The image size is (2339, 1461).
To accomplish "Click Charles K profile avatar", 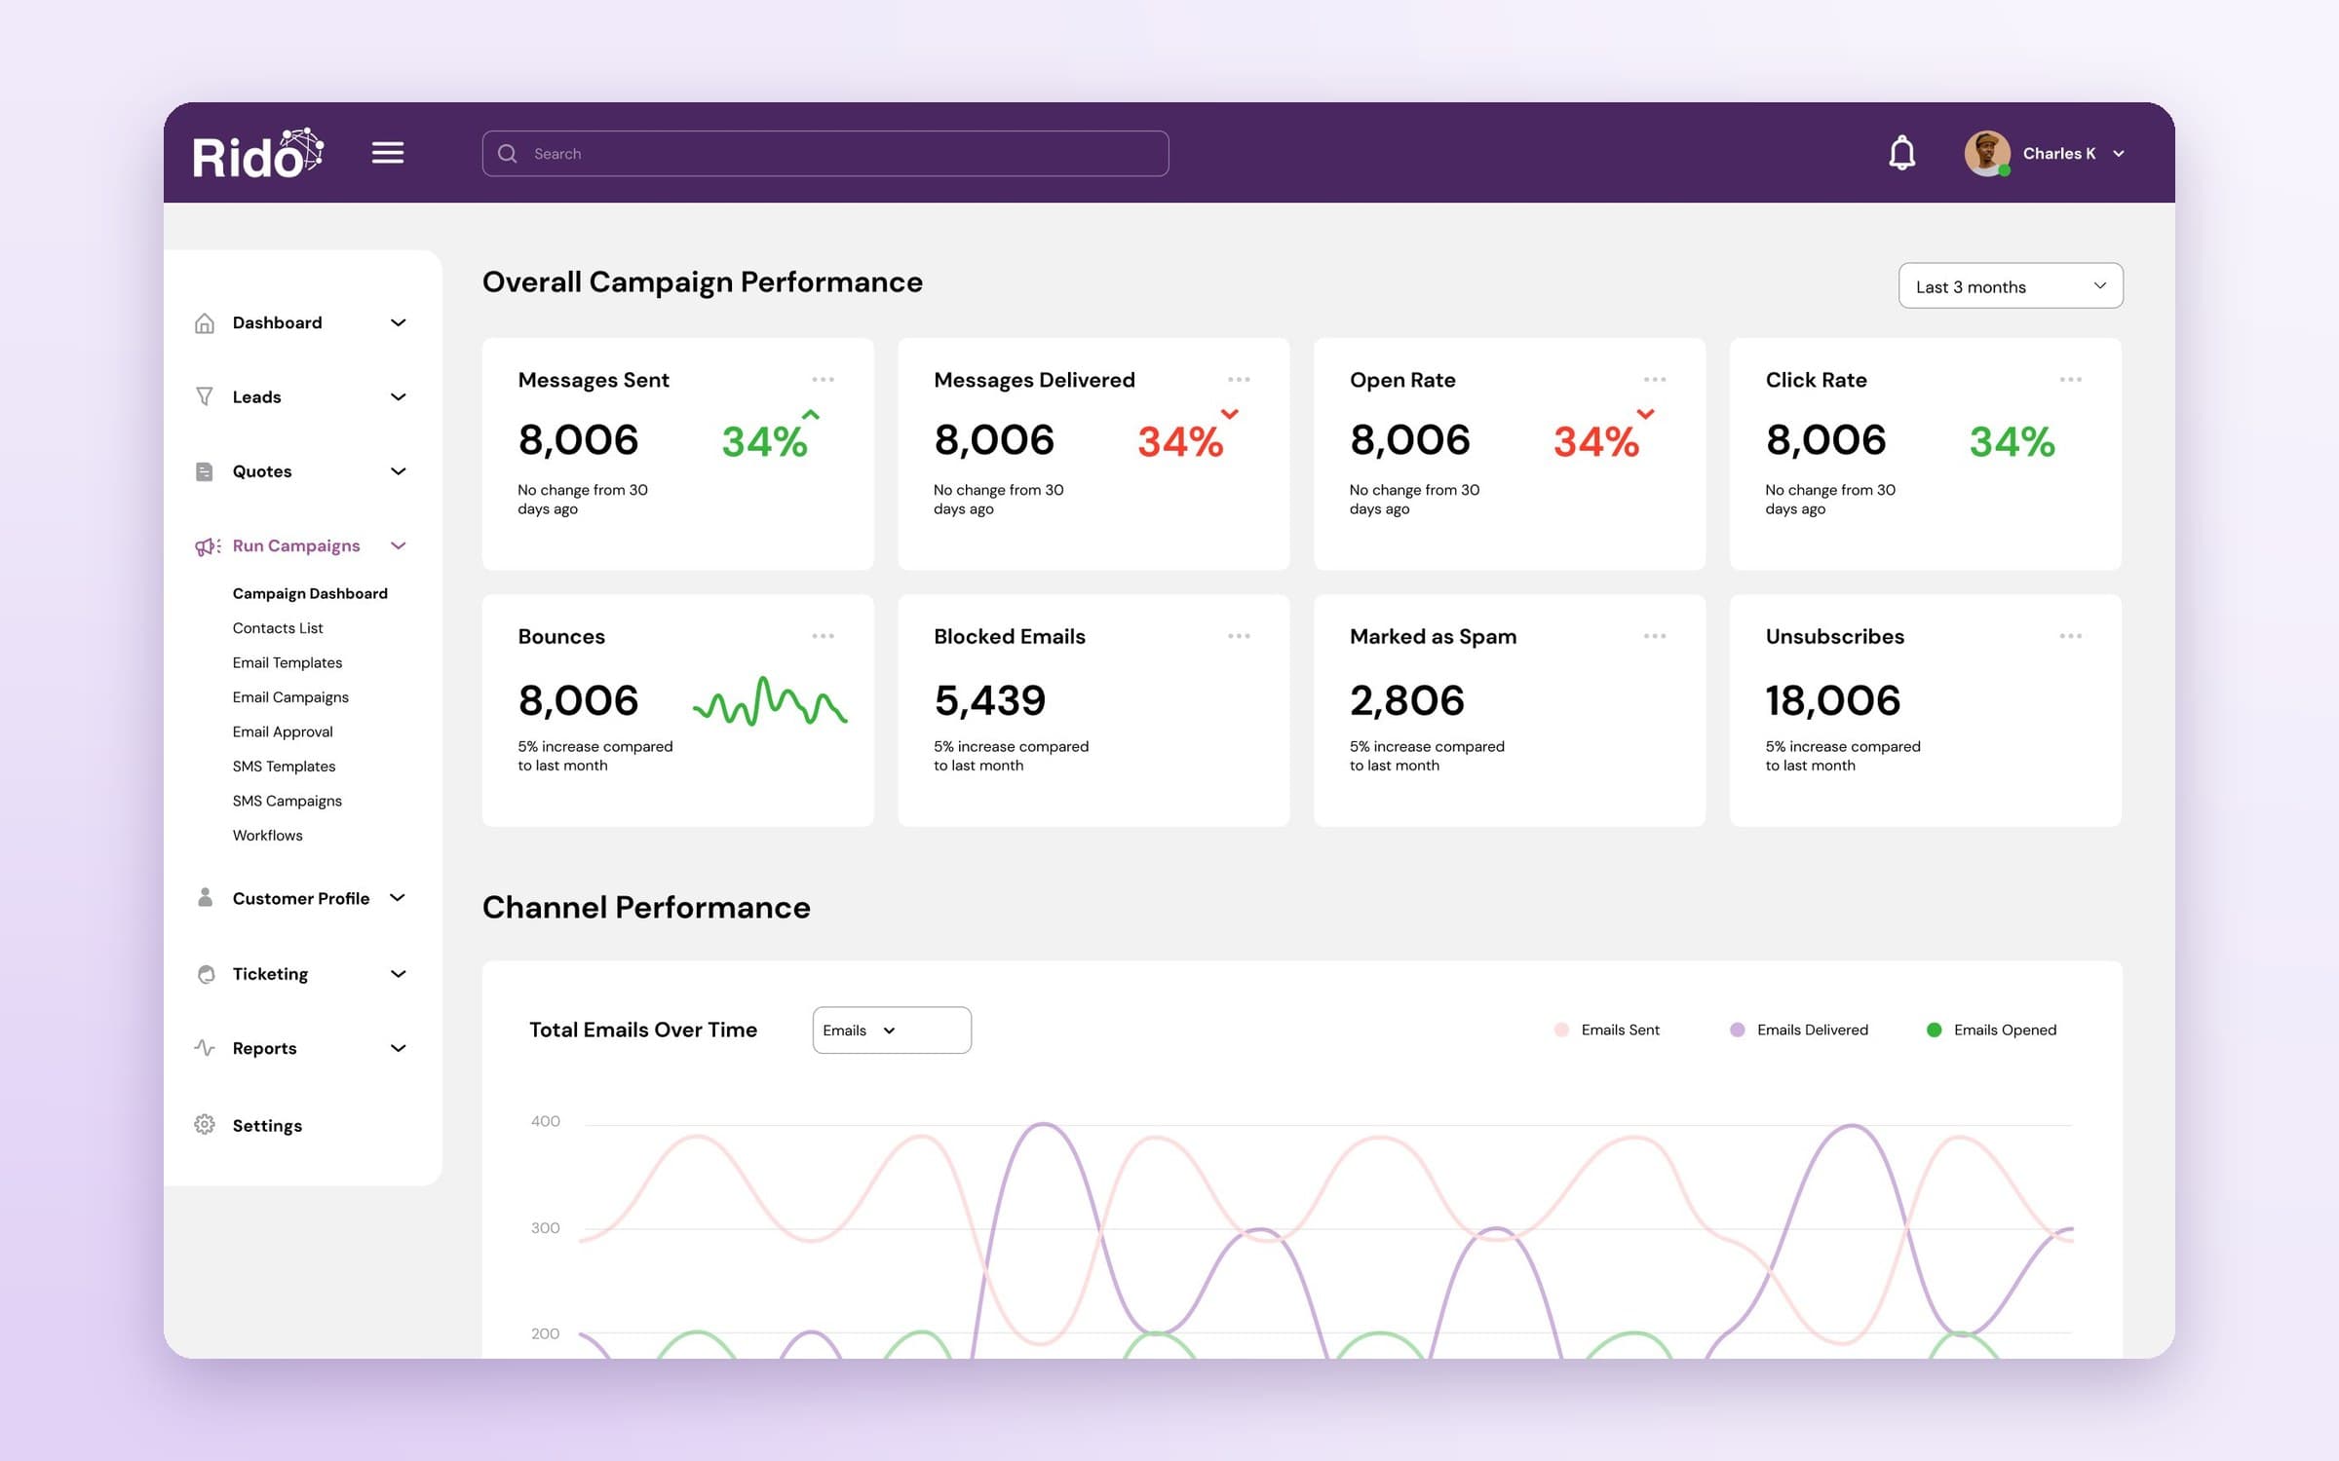I will point(1987,154).
